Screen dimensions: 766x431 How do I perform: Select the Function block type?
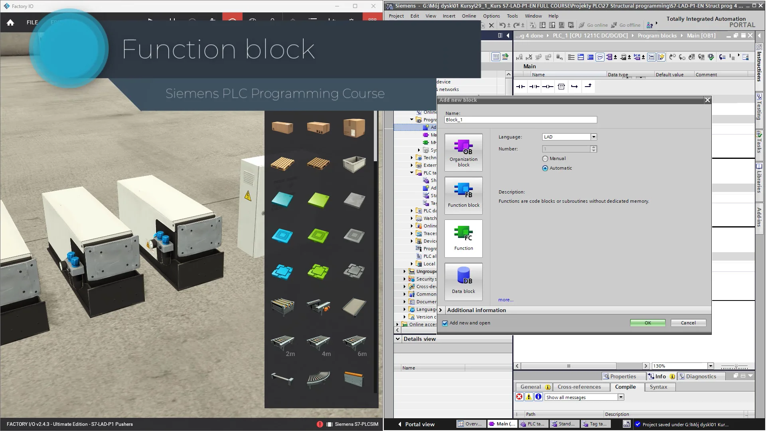pyautogui.click(x=463, y=196)
